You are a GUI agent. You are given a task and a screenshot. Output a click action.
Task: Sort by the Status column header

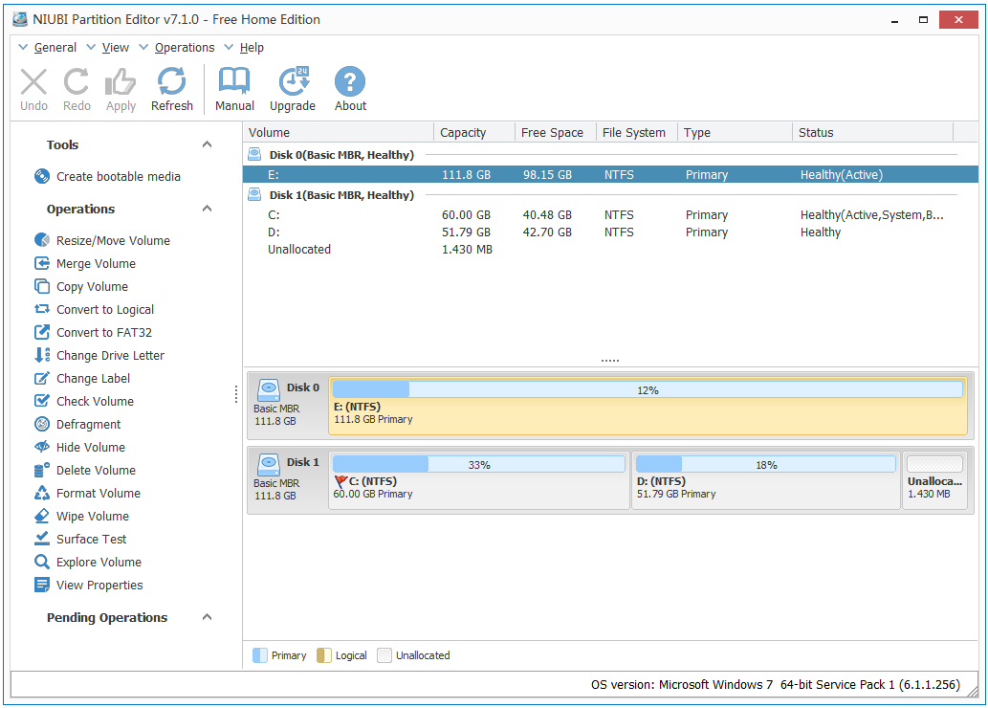pyautogui.click(x=872, y=132)
